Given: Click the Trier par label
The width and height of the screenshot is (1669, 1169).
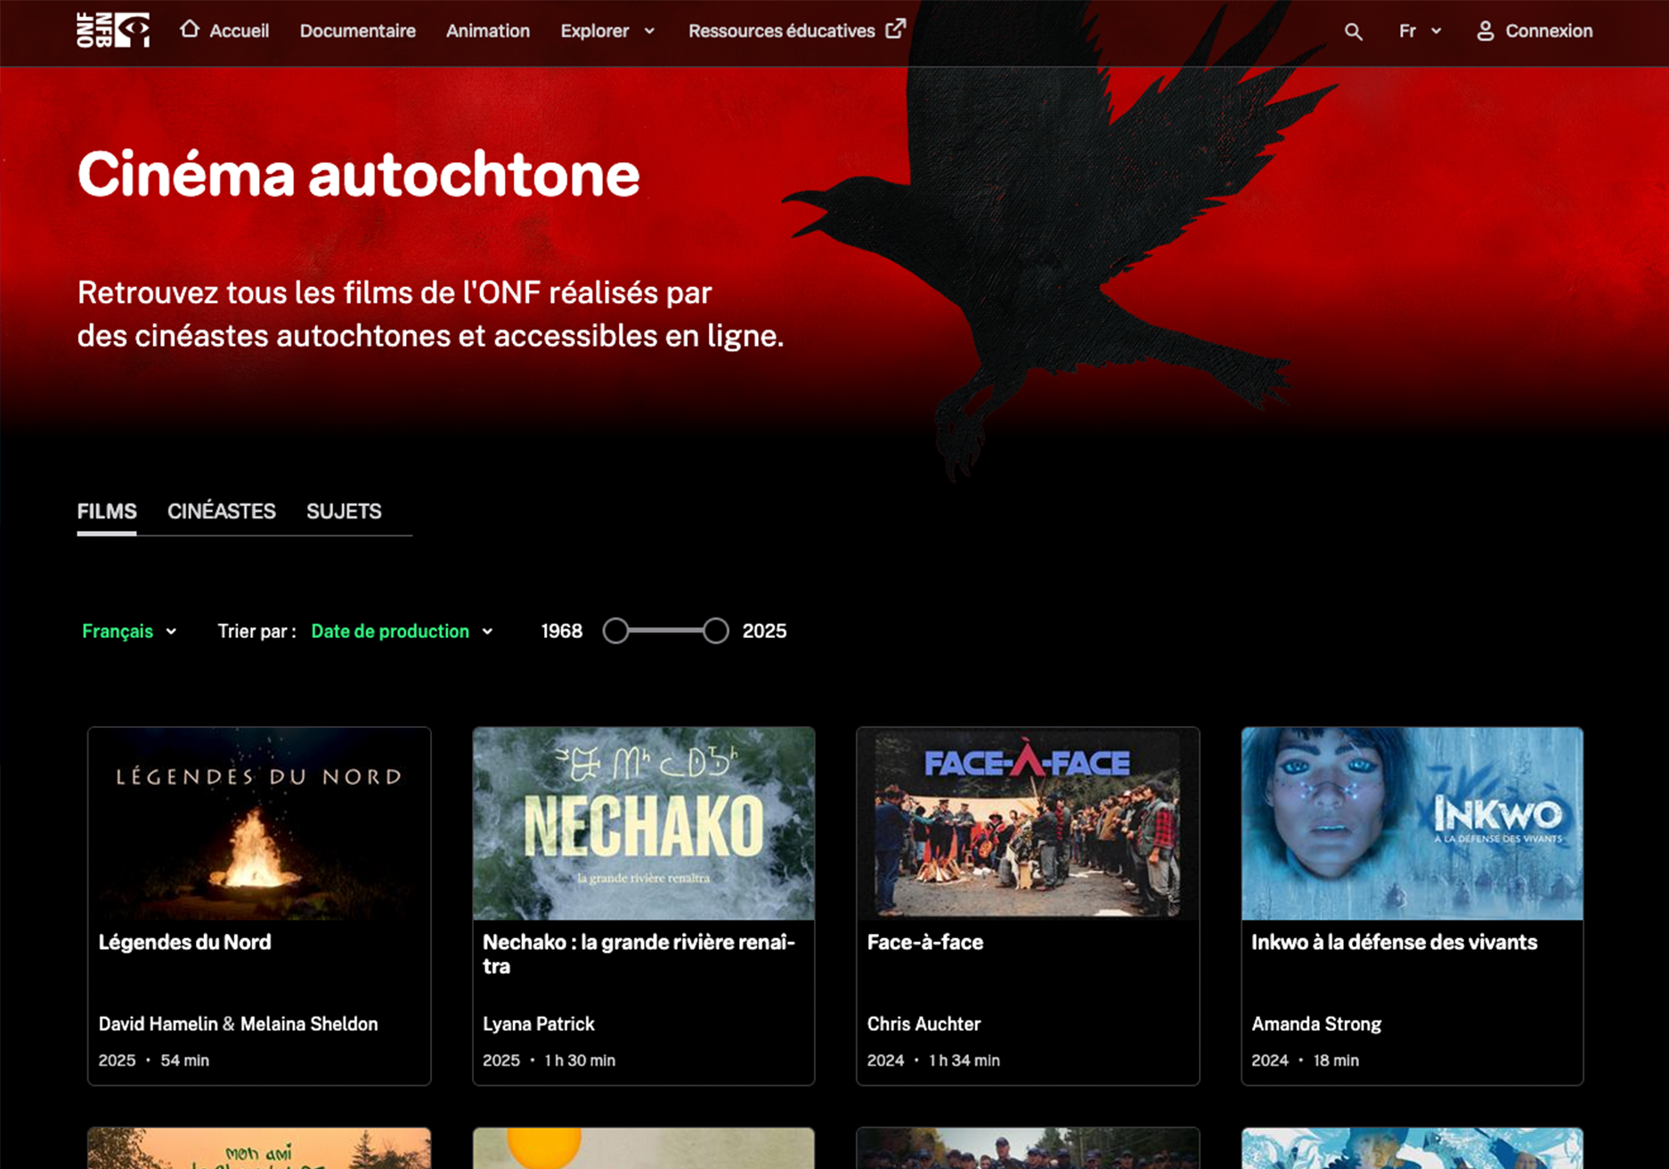Looking at the screenshot, I should pos(256,631).
